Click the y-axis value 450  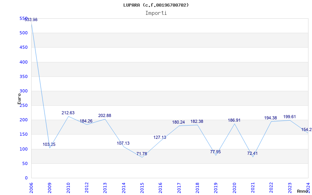pyautogui.click(x=23, y=48)
